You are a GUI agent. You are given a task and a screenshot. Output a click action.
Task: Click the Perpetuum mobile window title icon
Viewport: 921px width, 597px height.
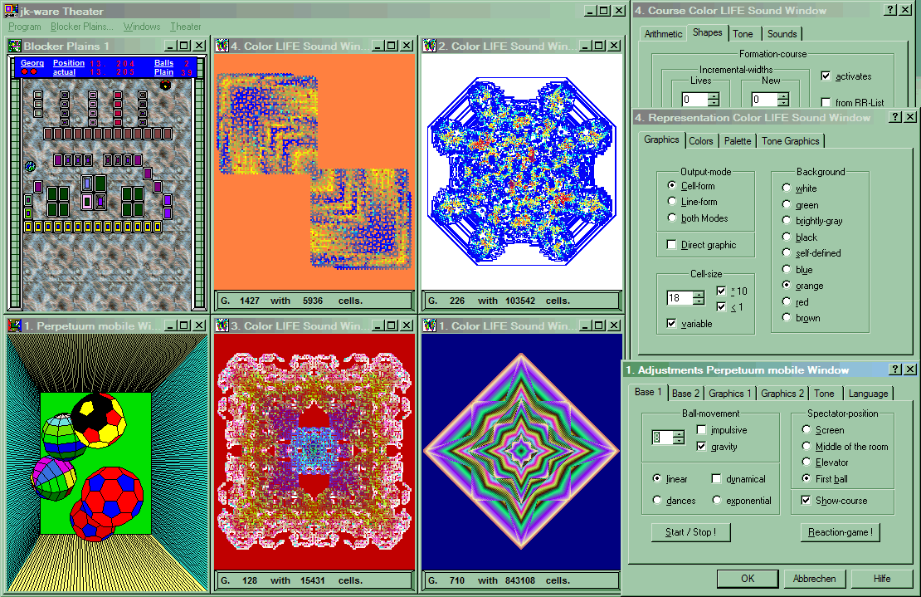coord(14,326)
